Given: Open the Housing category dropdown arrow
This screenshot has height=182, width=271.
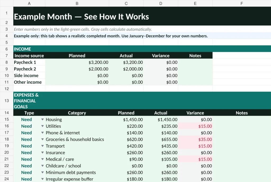Looking at the screenshot, I should click(x=43, y=119).
